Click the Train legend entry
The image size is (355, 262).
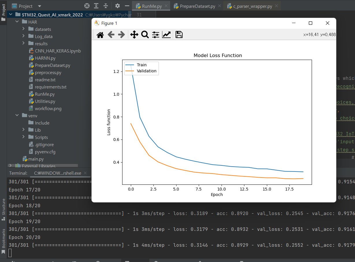(142, 65)
